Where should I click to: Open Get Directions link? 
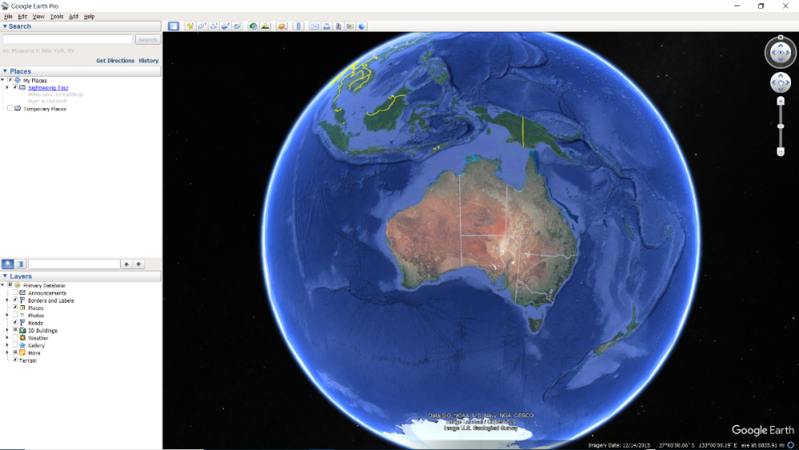click(115, 60)
